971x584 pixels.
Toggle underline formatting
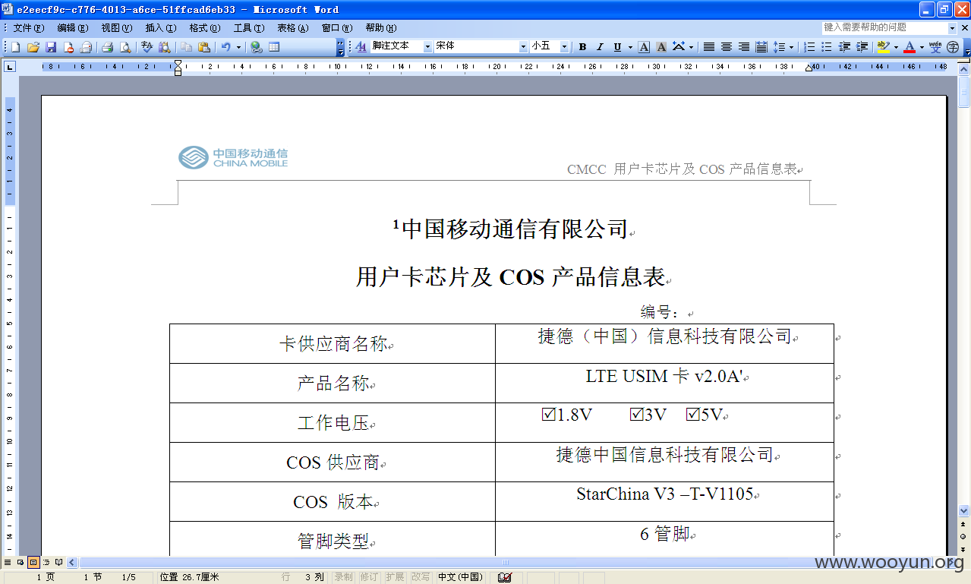(617, 47)
